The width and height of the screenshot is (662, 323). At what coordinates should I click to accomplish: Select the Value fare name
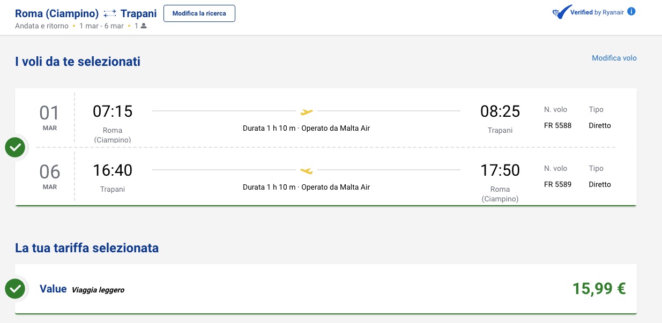53,289
